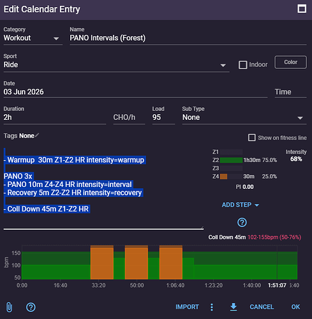Click the 30m 25.0% zone text
312x319 pixels.
[x=260, y=177]
